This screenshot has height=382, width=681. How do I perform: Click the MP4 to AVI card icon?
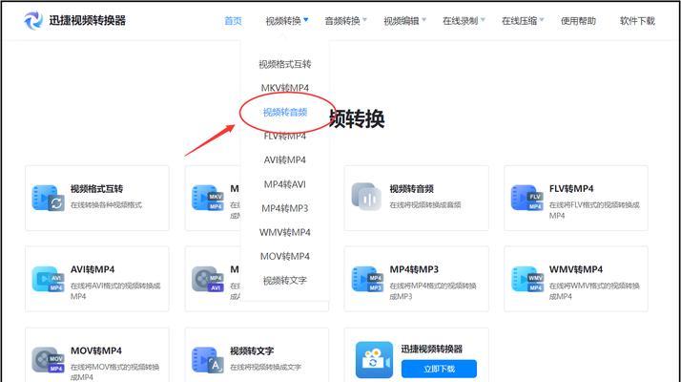pyautogui.click(x=208, y=279)
